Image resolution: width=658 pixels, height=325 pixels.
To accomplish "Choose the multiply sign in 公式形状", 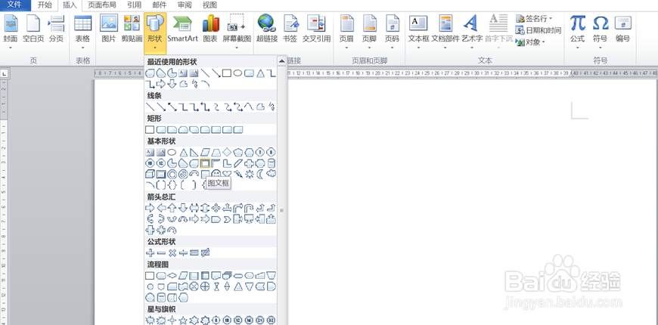I will [x=172, y=252].
